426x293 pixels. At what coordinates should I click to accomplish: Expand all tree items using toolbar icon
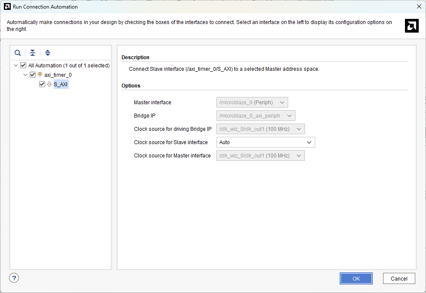48,53
